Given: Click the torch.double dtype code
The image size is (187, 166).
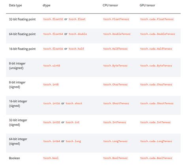Looking at the screenshot, I should (x=78, y=34).
